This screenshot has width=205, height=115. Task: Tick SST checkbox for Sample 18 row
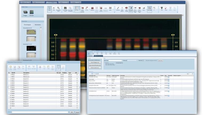pyautogui.click(x=77, y=104)
